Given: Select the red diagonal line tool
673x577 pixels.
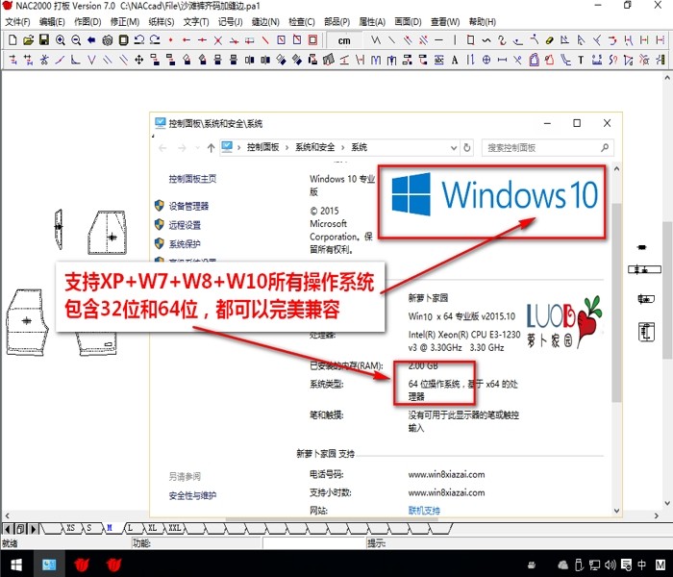Looking at the screenshot, I should 265,40.
